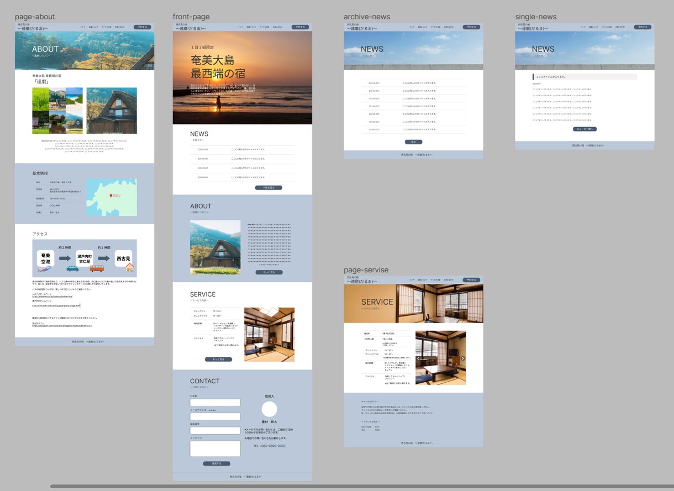Viewport: 674px width, 491px height.
Task: Click the TEL phone number in CONTACT section
Action: point(269,446)
